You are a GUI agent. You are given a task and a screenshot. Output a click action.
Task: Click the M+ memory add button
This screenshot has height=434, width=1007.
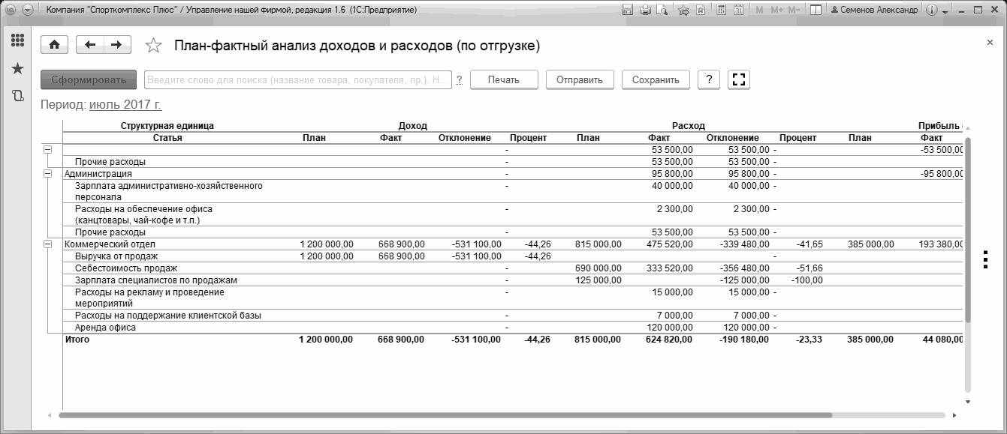777,10
